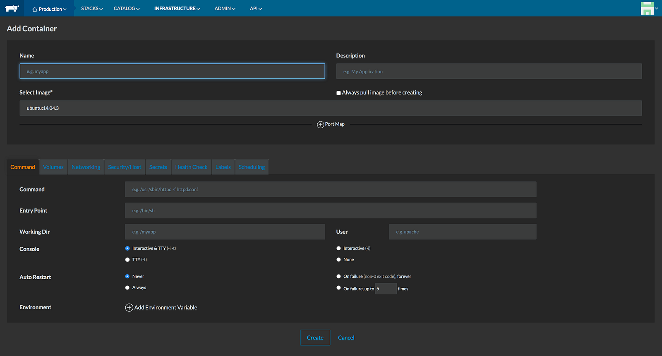Switch to the Volumes tab
This screenshot has width=662, height=356.
click(x=53, y=167)
